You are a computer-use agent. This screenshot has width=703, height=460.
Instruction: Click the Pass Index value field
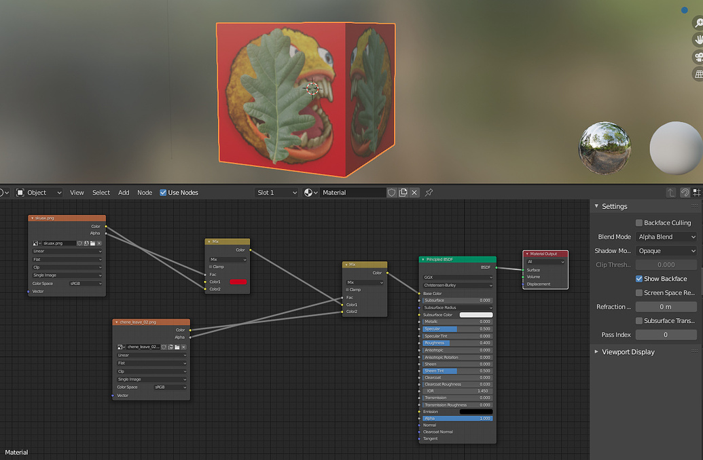666,334
